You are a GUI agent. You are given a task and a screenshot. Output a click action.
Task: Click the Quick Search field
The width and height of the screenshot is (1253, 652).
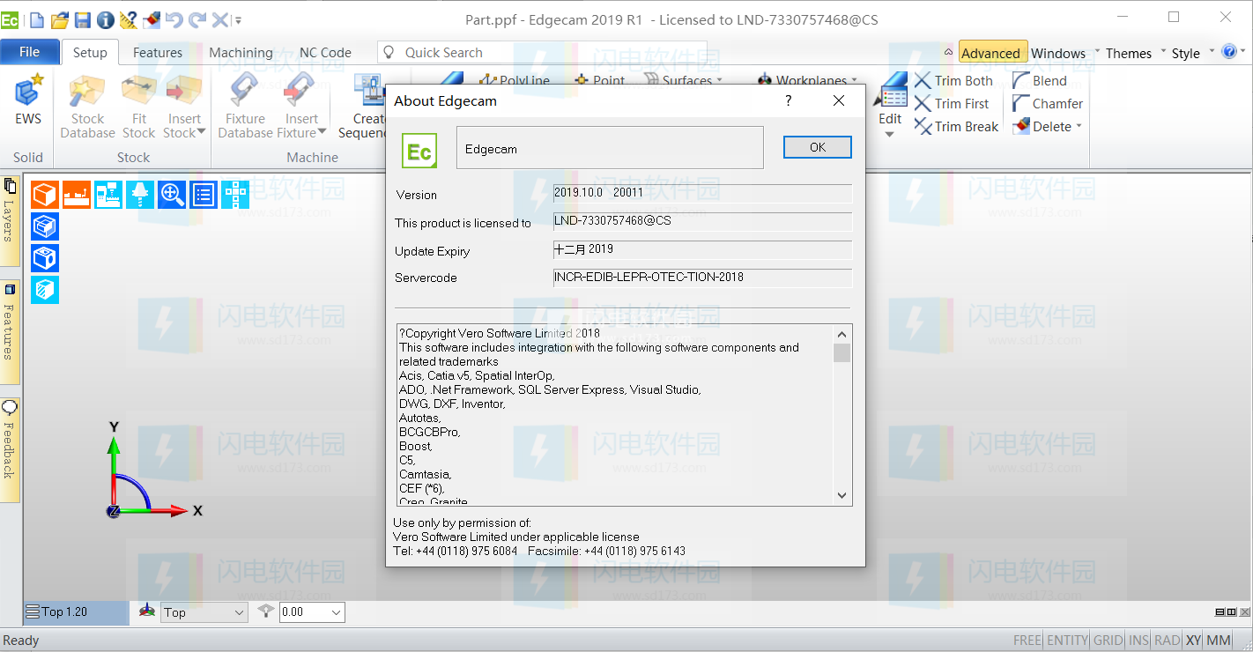(542, 53)
